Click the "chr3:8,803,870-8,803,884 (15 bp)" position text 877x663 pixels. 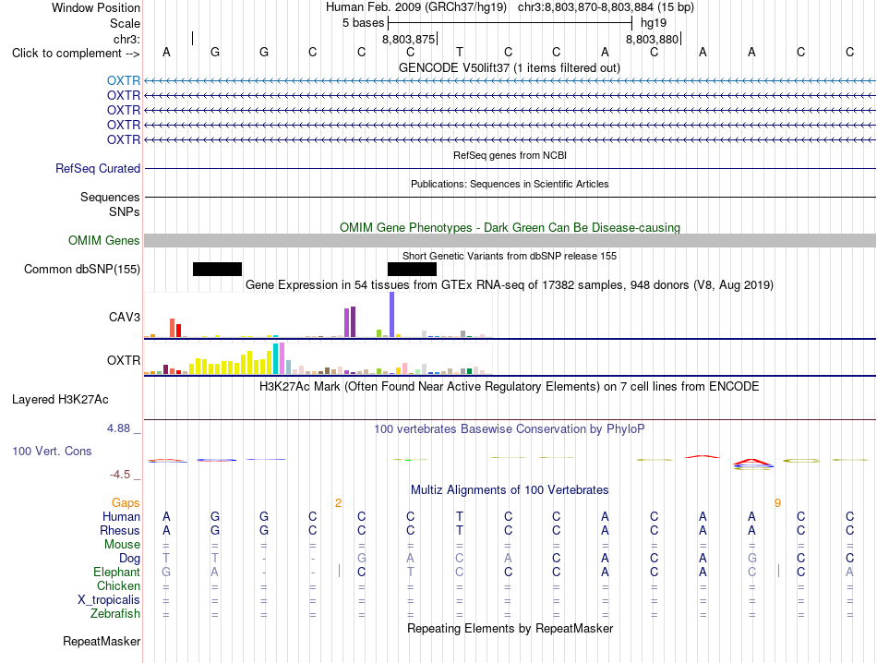(606, 7)
